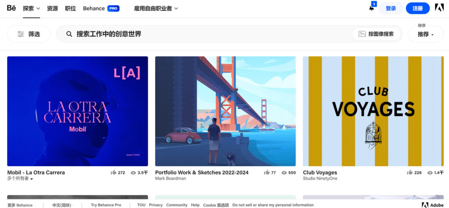Open the 更多 Behance footer menu
This screenshot has height=208, width=449.
tap(21, 205)
